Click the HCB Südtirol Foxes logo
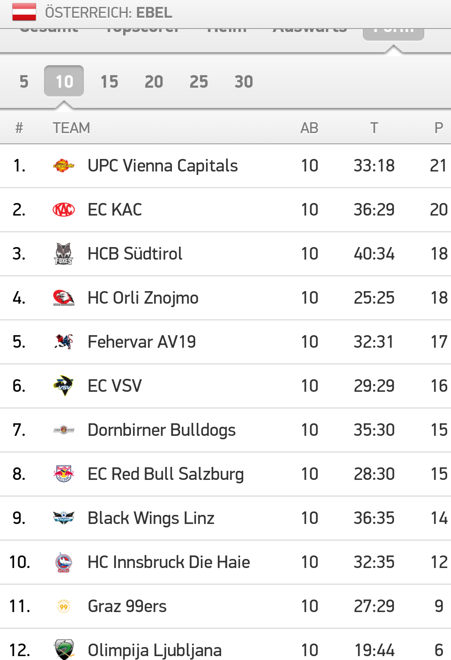 click(x=64, y=254)
